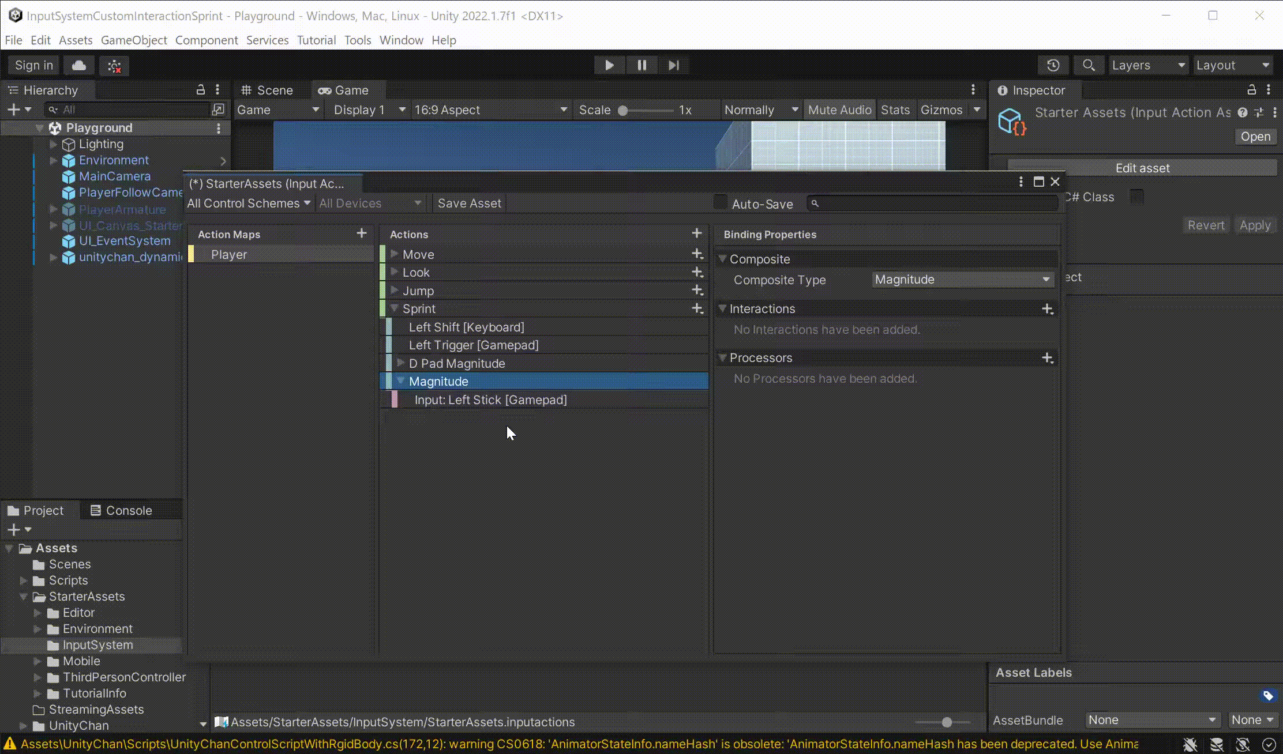Toggle the Hierarchy panel lock icon

[200, 90]
